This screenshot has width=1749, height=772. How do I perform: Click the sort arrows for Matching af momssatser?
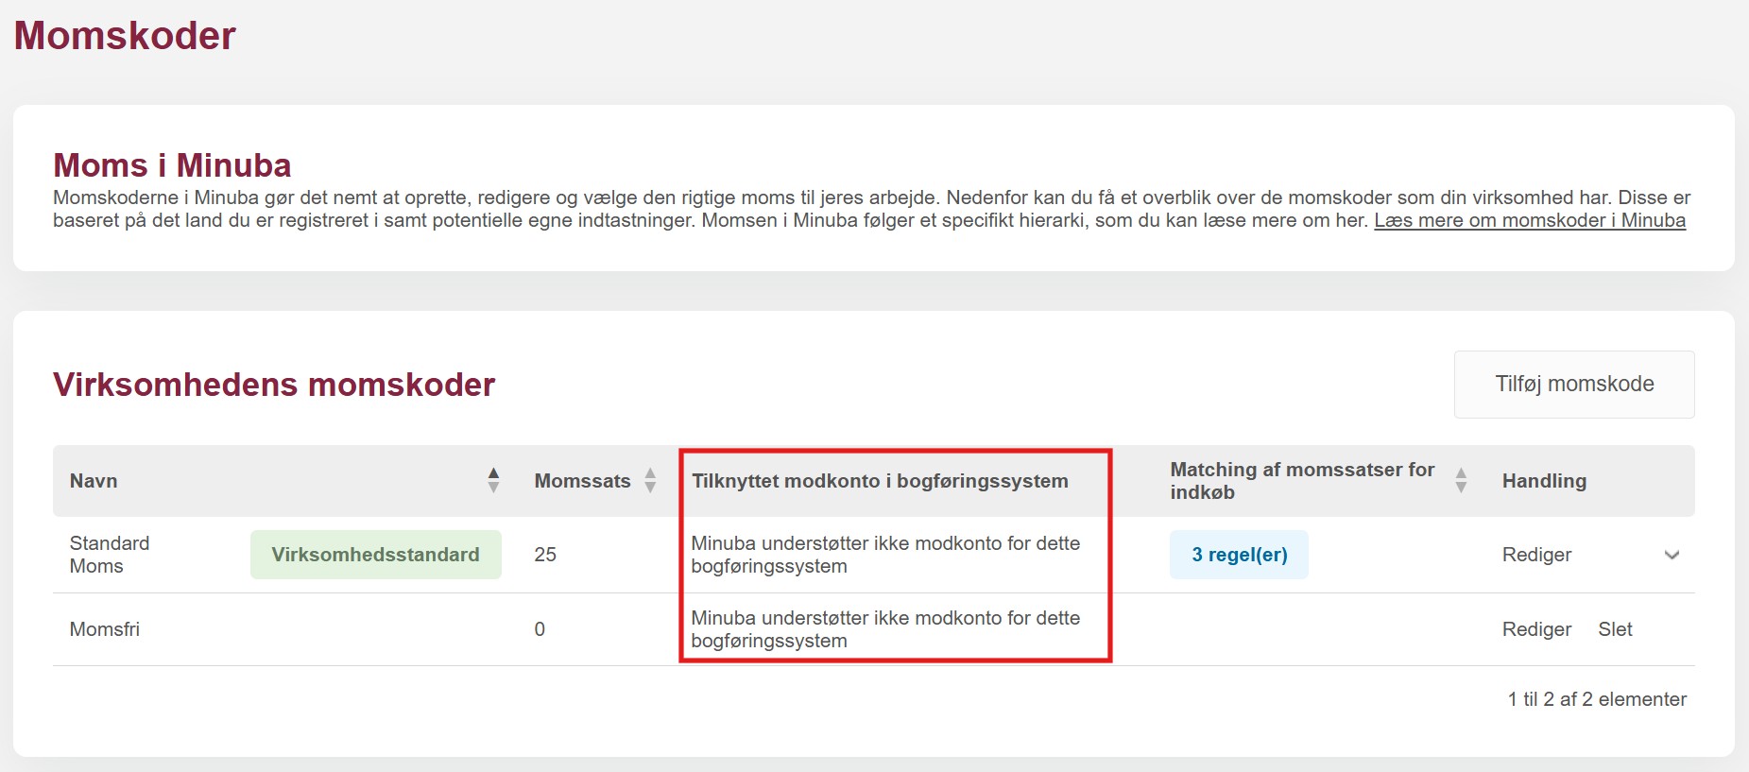point(1461,480)
